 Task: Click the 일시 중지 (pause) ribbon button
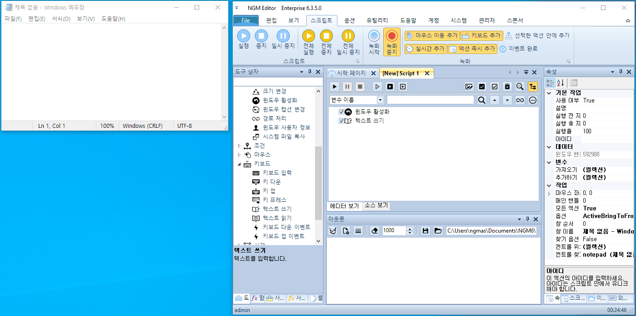coord(283,39)
